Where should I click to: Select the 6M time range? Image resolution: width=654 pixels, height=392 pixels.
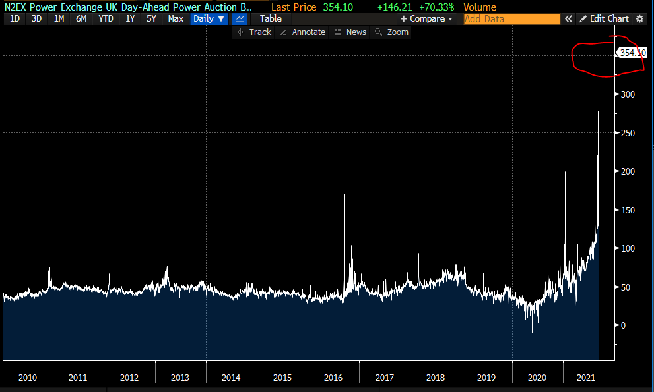coord(81,18)
